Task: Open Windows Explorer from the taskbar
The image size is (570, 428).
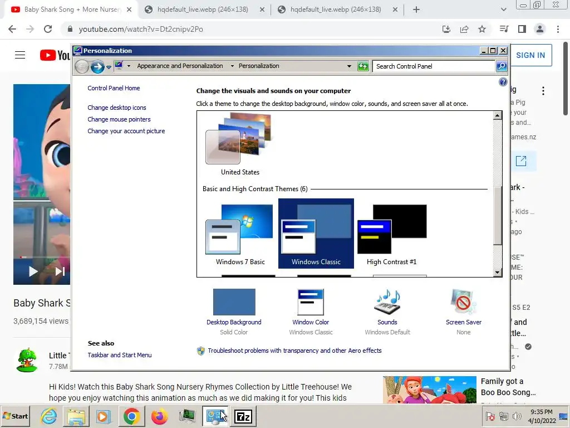Action: click(76, 416)
